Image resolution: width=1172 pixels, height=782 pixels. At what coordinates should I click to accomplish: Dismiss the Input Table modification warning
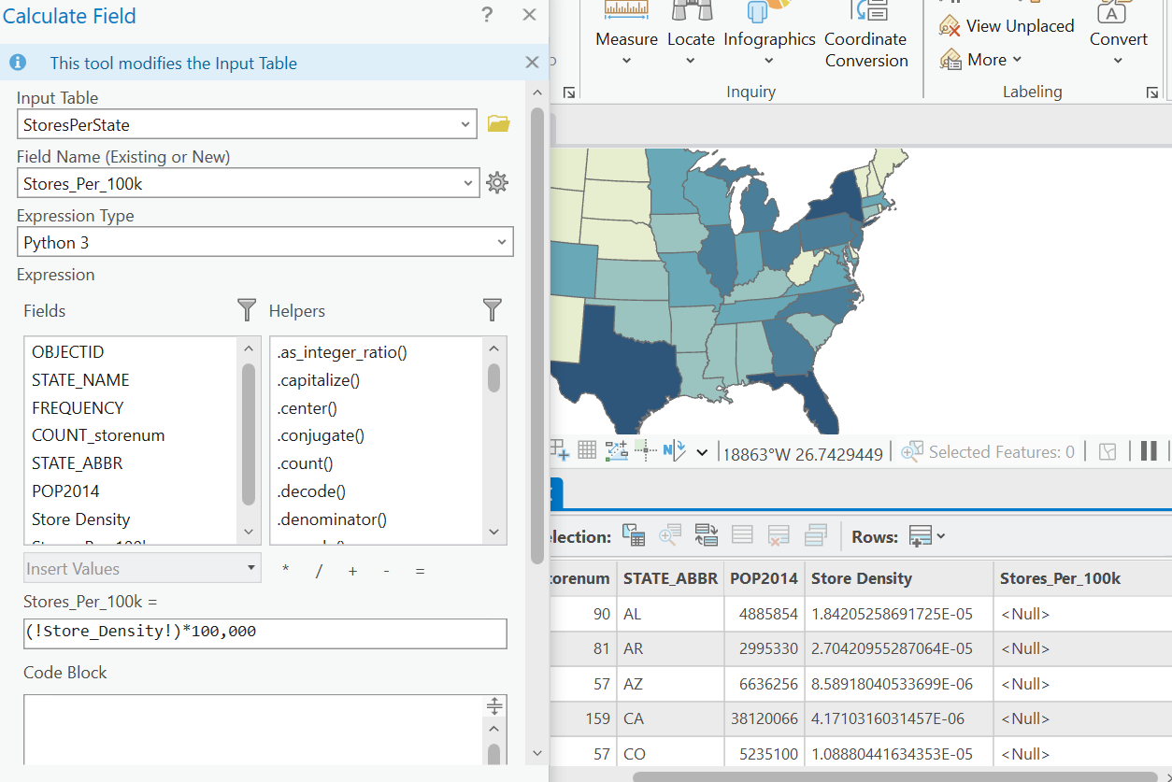(x=532, y=62)
